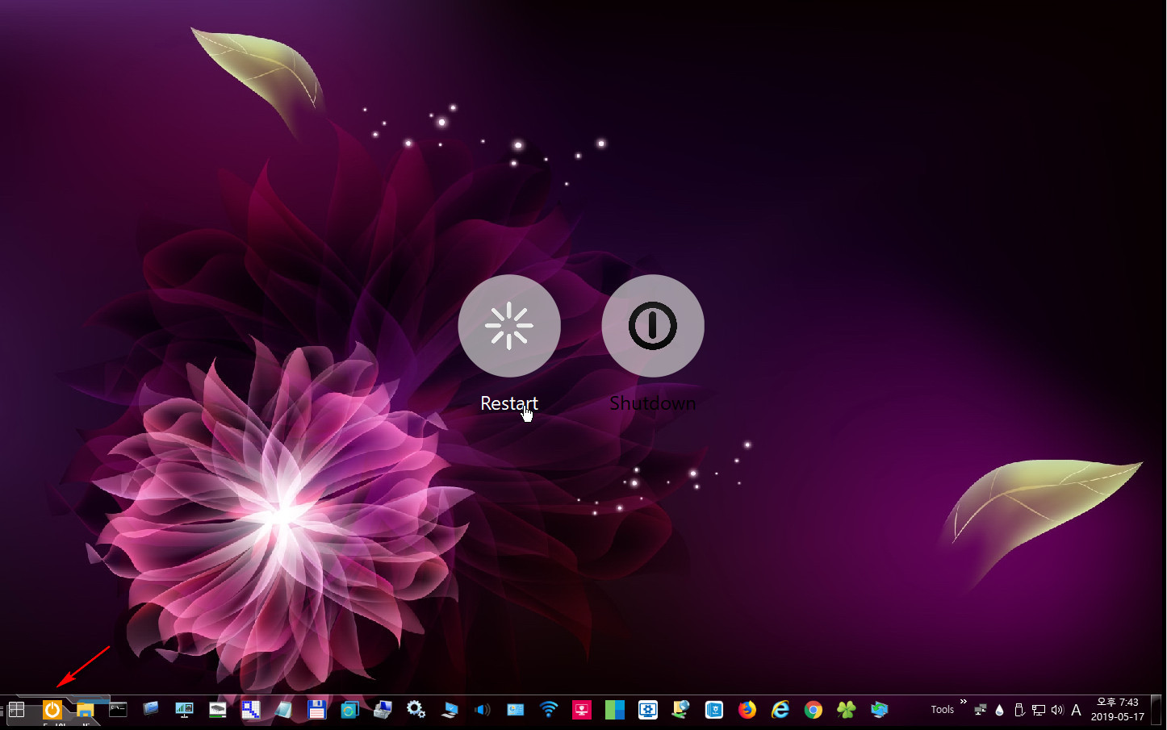Open the blue checkered grid taskbar icon
1167x730 pixels.
click(251, 710)
